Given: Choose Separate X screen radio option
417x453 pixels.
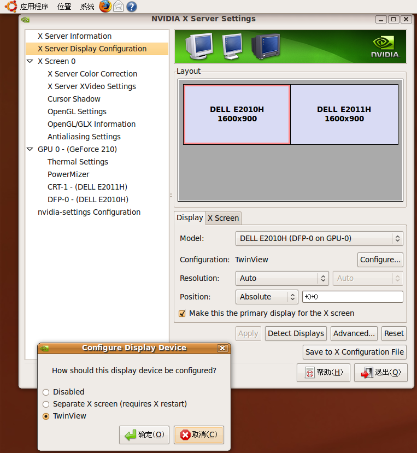Looking at the screenshot, I should 46,404.
